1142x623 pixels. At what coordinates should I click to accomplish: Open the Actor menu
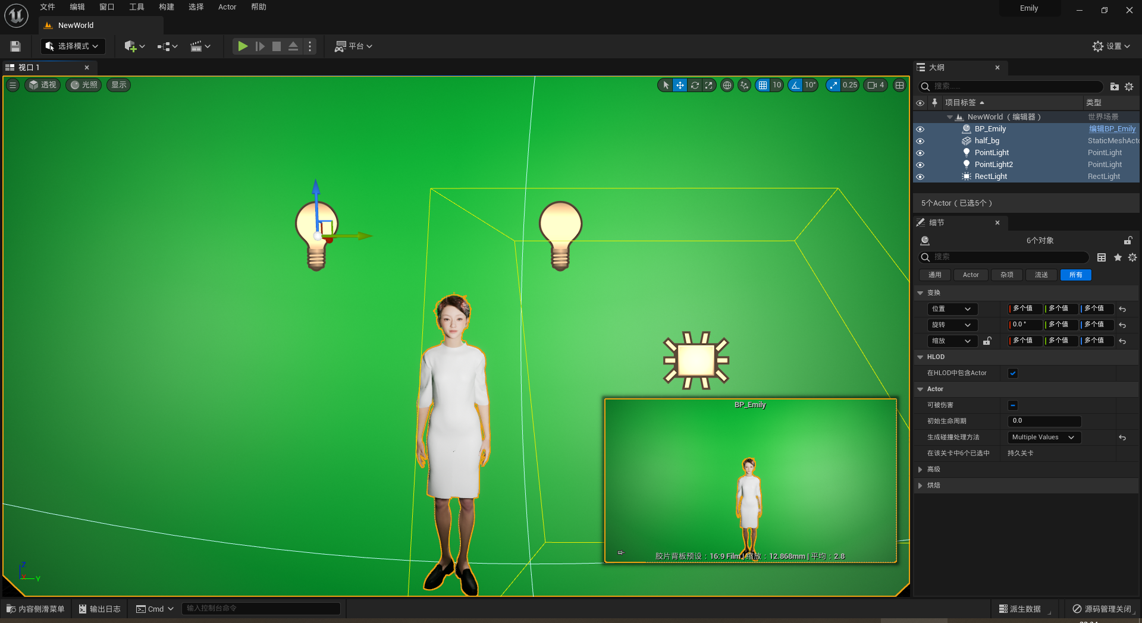point(227,7)
